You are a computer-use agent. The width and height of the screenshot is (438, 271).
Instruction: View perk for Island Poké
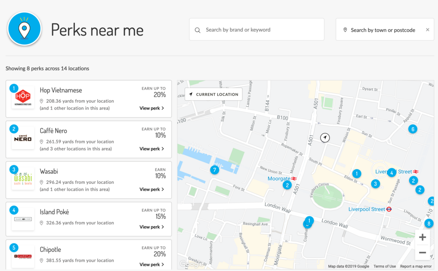tap(151, 227)
